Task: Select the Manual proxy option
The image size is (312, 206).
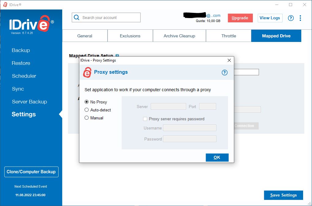Action: pos(86,118)
